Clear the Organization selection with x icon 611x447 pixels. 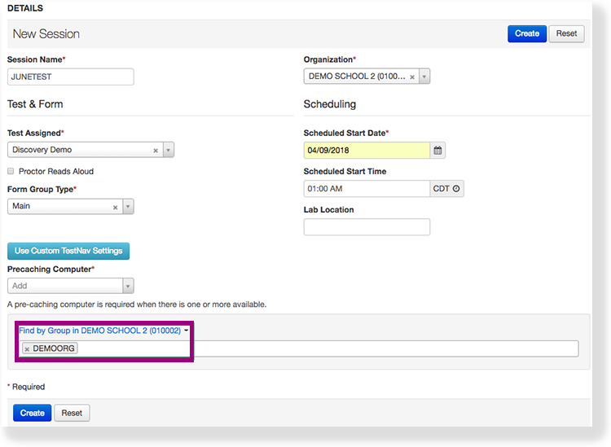click(x=412, y=77)
